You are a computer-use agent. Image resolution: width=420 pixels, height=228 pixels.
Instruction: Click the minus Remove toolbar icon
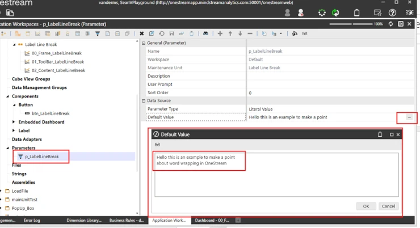pos(250,33)
